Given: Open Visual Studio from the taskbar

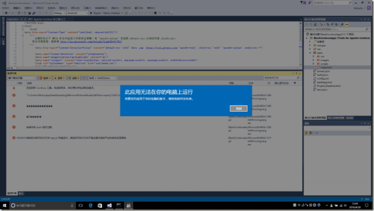Looking at the screenshot, I should pyautogui.click(x=109, y=206).
